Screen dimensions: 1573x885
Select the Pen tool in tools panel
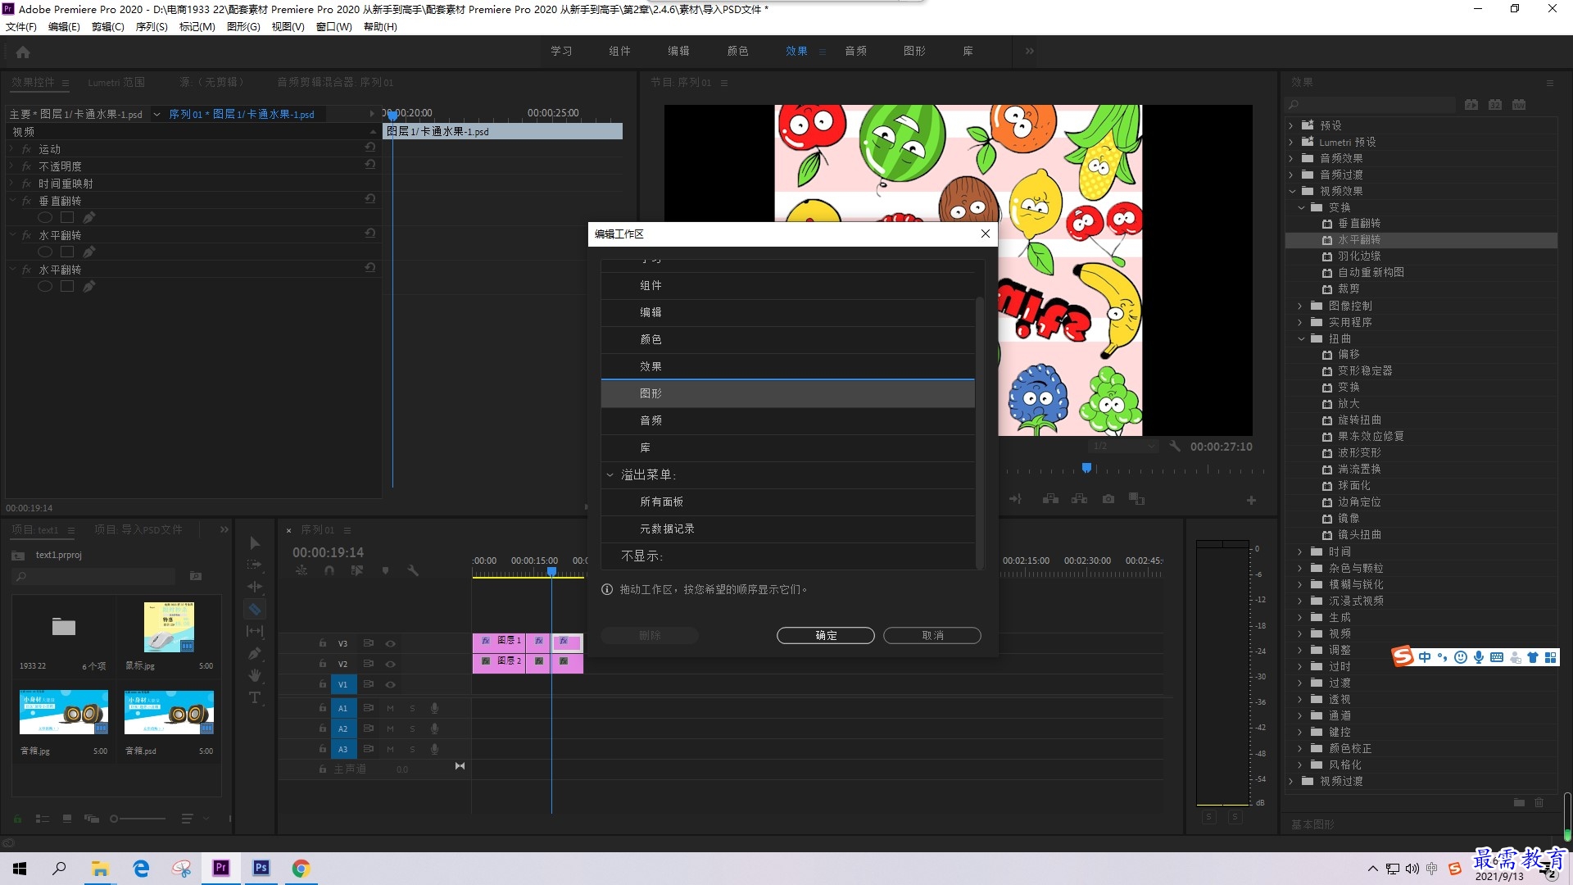coord(255,653)
